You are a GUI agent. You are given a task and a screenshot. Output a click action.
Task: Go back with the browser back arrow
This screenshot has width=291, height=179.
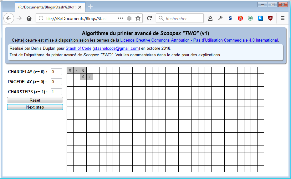pyautogui.click(x=9, y=18)
